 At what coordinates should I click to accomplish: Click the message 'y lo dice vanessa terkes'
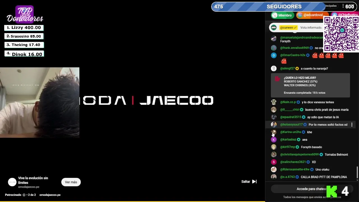(x=318, y=102)
